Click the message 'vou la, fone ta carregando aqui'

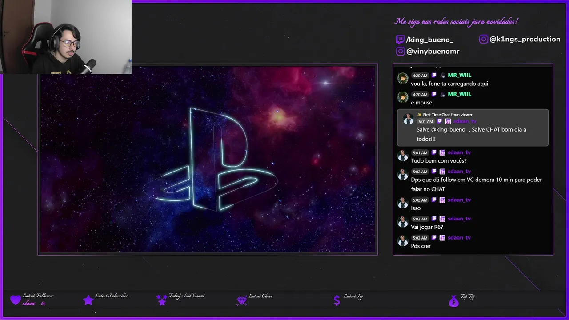tap(449, 84)
